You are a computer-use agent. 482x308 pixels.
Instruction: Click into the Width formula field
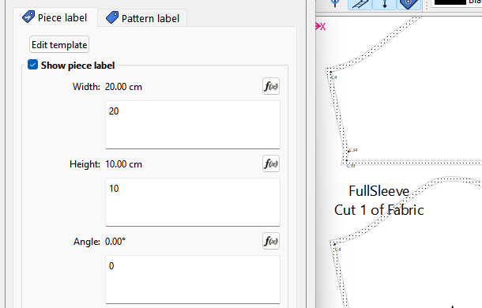pos(193,125)
